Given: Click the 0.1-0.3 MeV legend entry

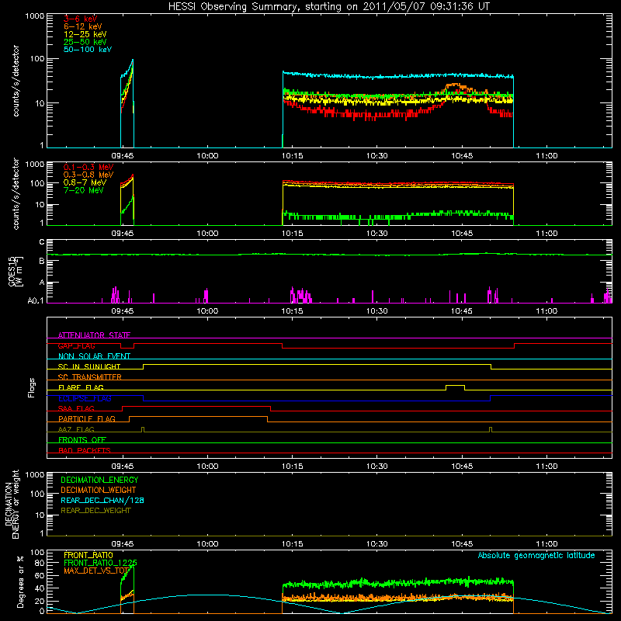Looking at the screenshot, I should coord(88,167).
